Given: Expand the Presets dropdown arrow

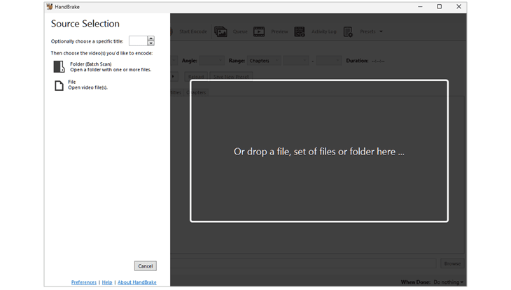Looking at the screenshot, I should click(381, 31).
